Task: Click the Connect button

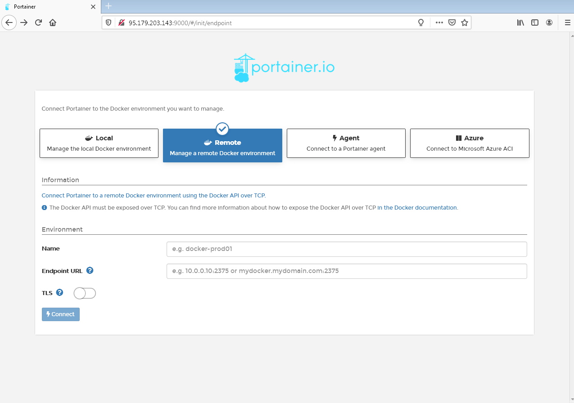Action: pos(60,314)
